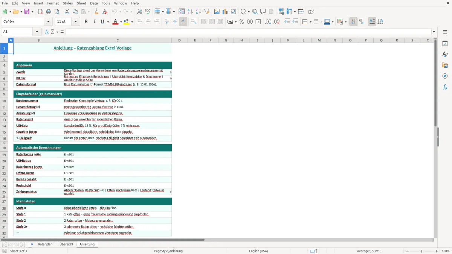
Task: Open the Format menu
Action: (53, 3)
